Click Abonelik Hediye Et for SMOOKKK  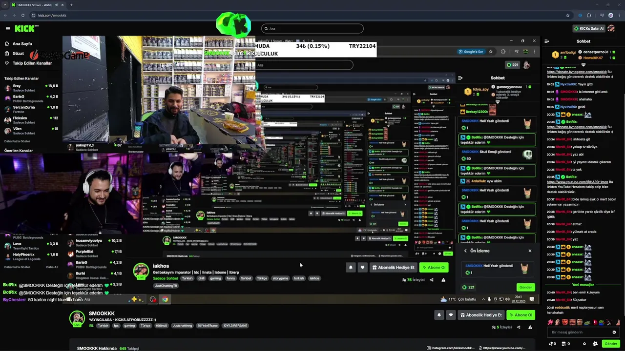coord(481,315)
